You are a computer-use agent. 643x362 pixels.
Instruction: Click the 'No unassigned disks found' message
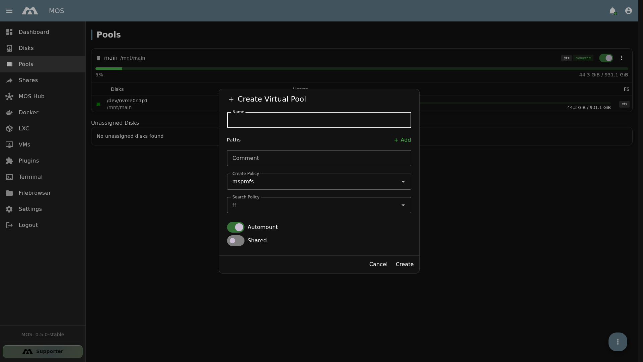coord(130,136)
